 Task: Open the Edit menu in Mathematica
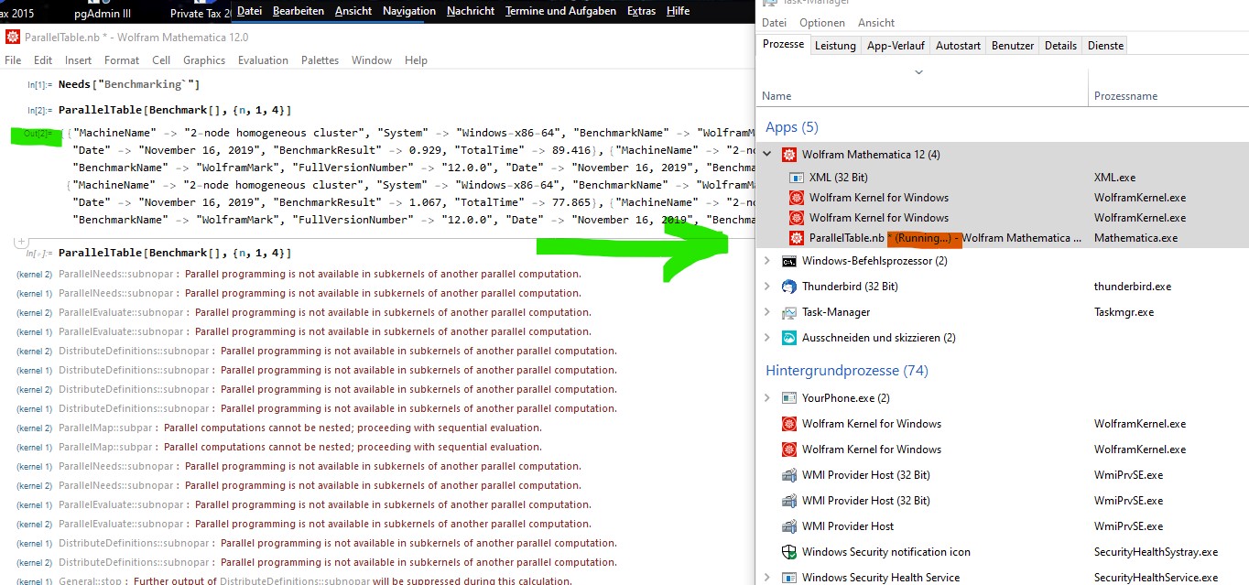click(43, 60)
